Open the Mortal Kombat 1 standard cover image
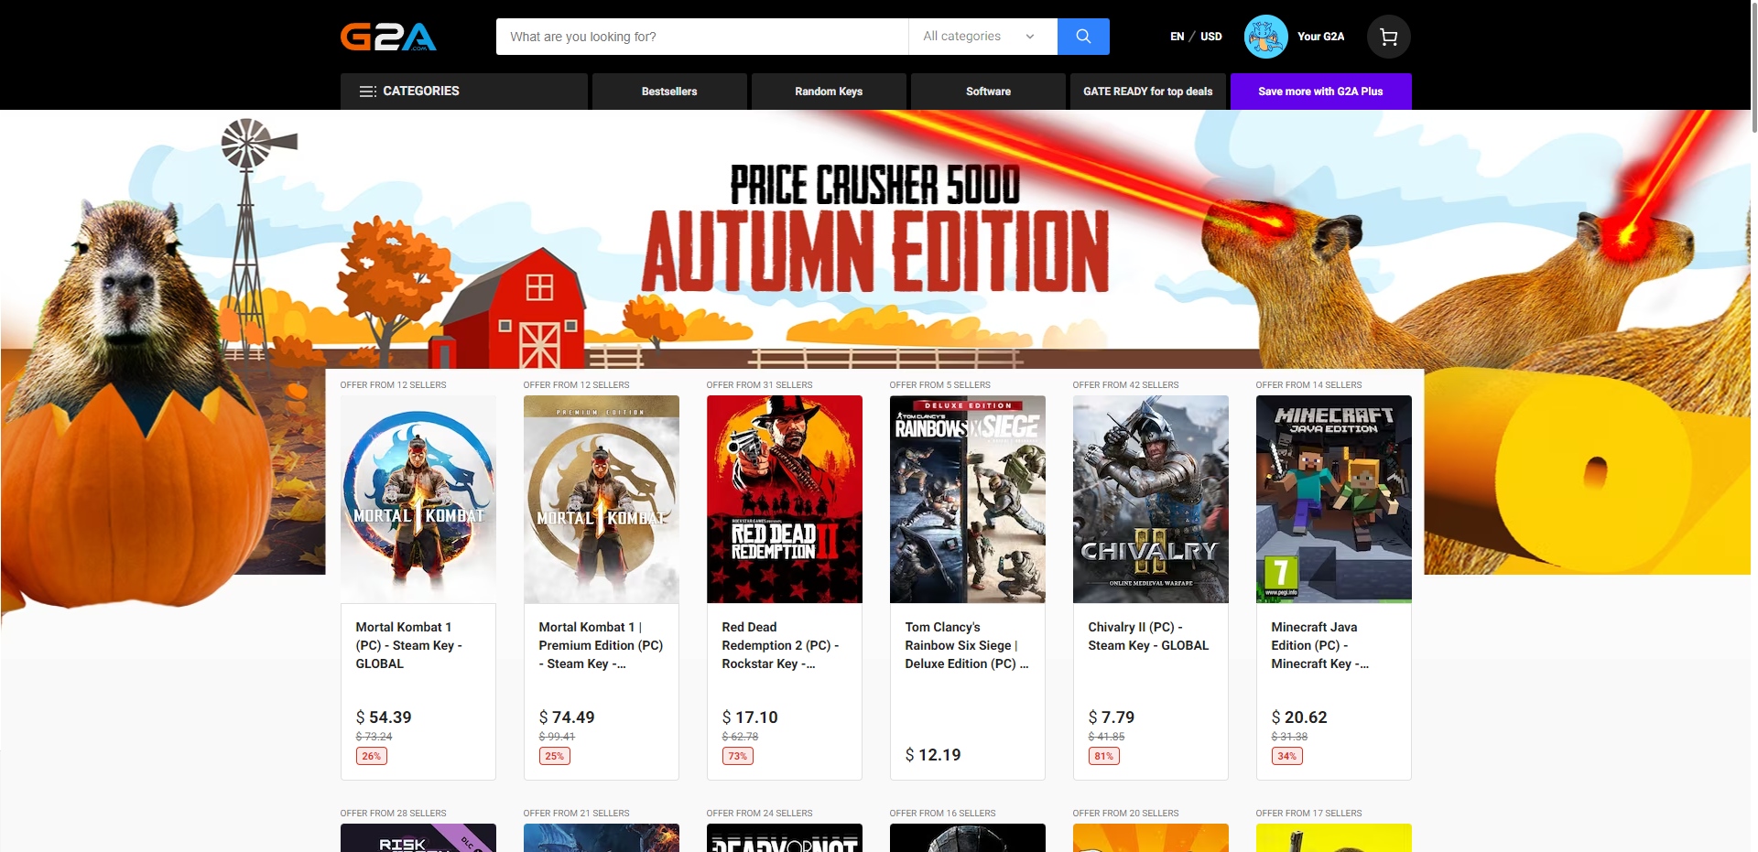Image resolution: width=1758 pixels, height=852 pixels. coord(418,499)
